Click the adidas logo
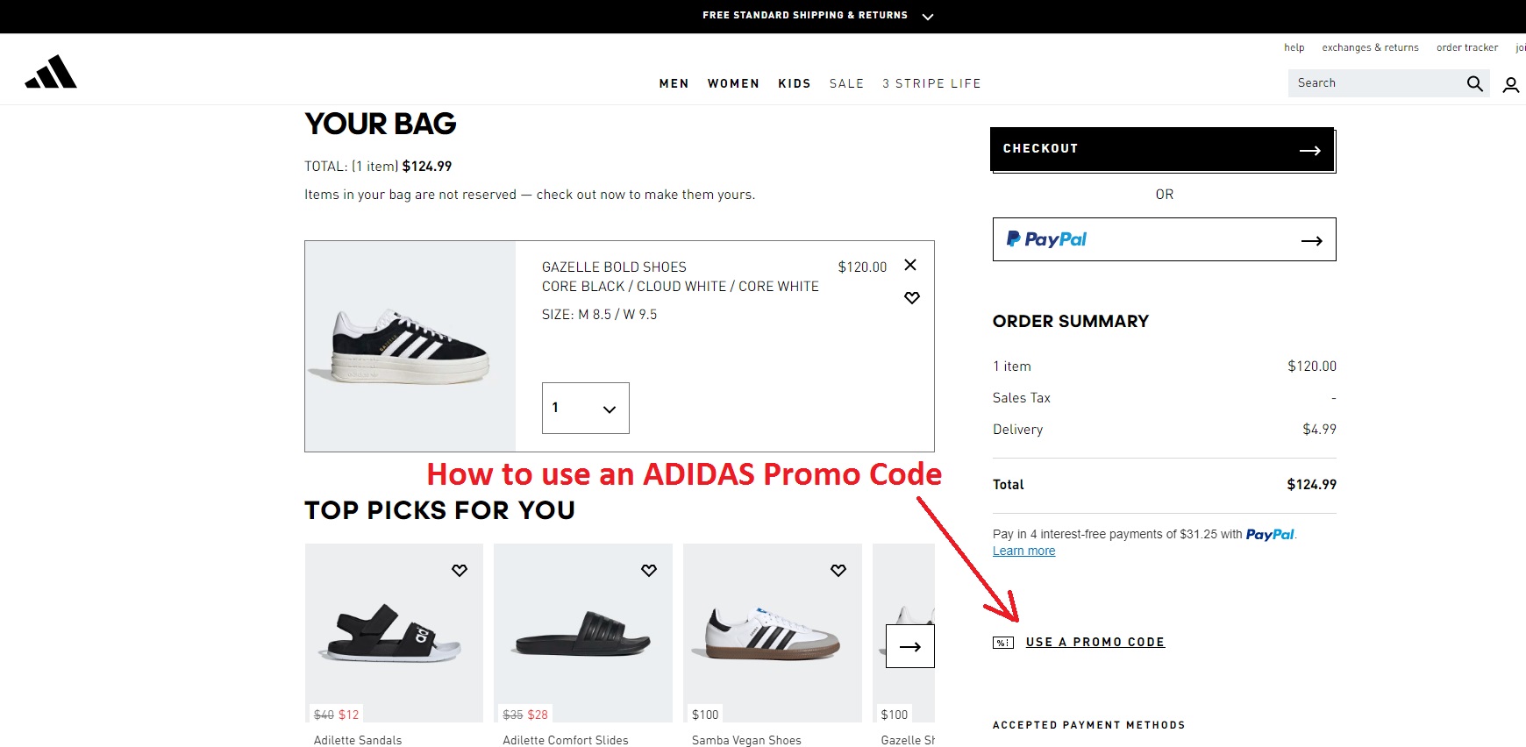This screenshot has height=747, width=1526. [52, 71]
